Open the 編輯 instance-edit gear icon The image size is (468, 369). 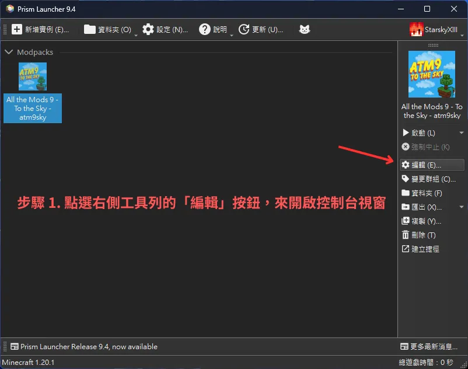407,165
